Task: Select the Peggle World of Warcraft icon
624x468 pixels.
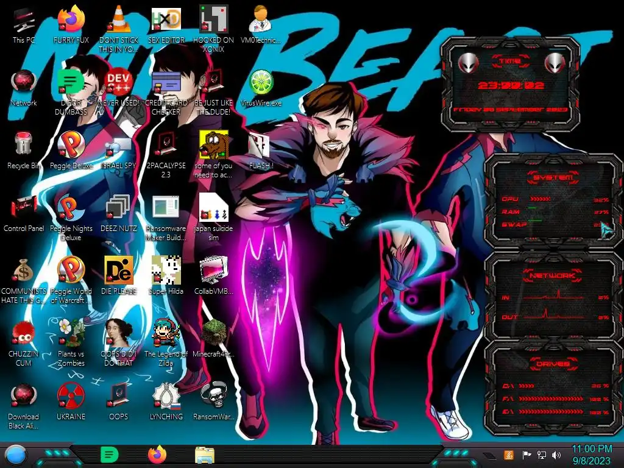Action: 71,270
